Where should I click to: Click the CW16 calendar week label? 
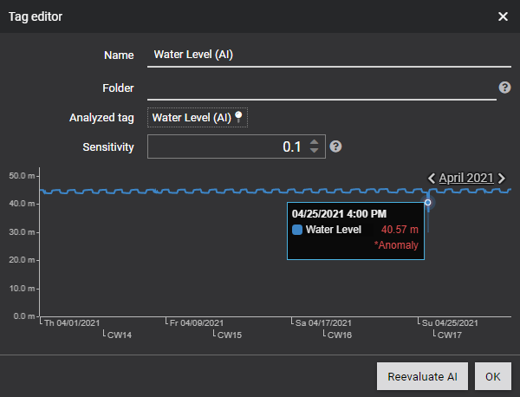(x=340, y=335)
